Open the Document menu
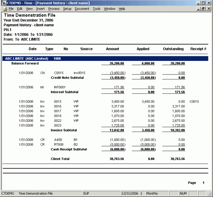Viewport: 213px width, 197px height. [x=82, y=9]
